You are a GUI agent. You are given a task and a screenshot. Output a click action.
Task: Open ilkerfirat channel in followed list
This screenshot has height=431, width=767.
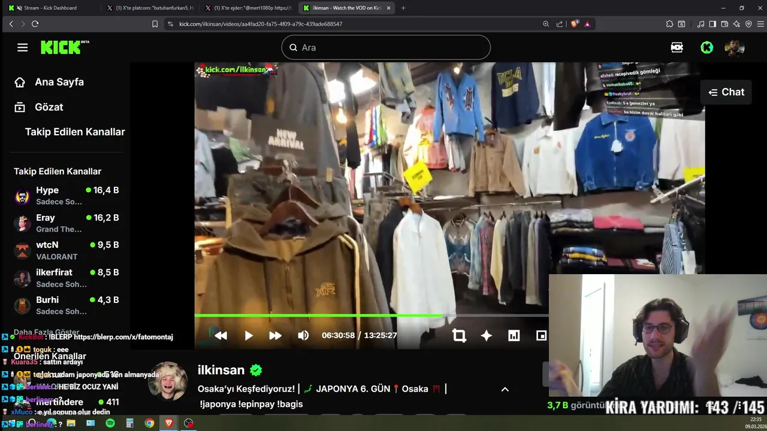66,278
